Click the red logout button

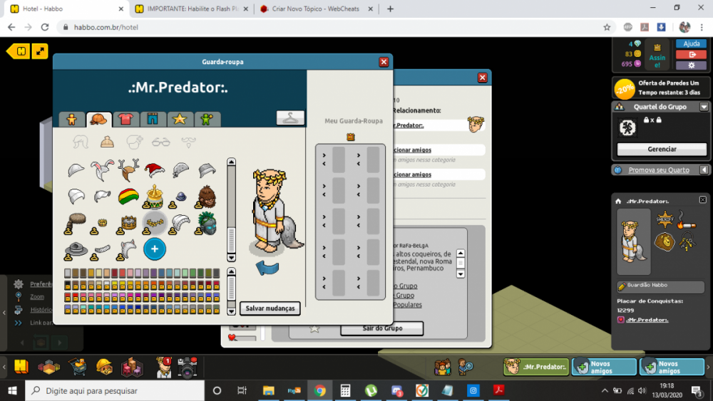pos(691,55)
